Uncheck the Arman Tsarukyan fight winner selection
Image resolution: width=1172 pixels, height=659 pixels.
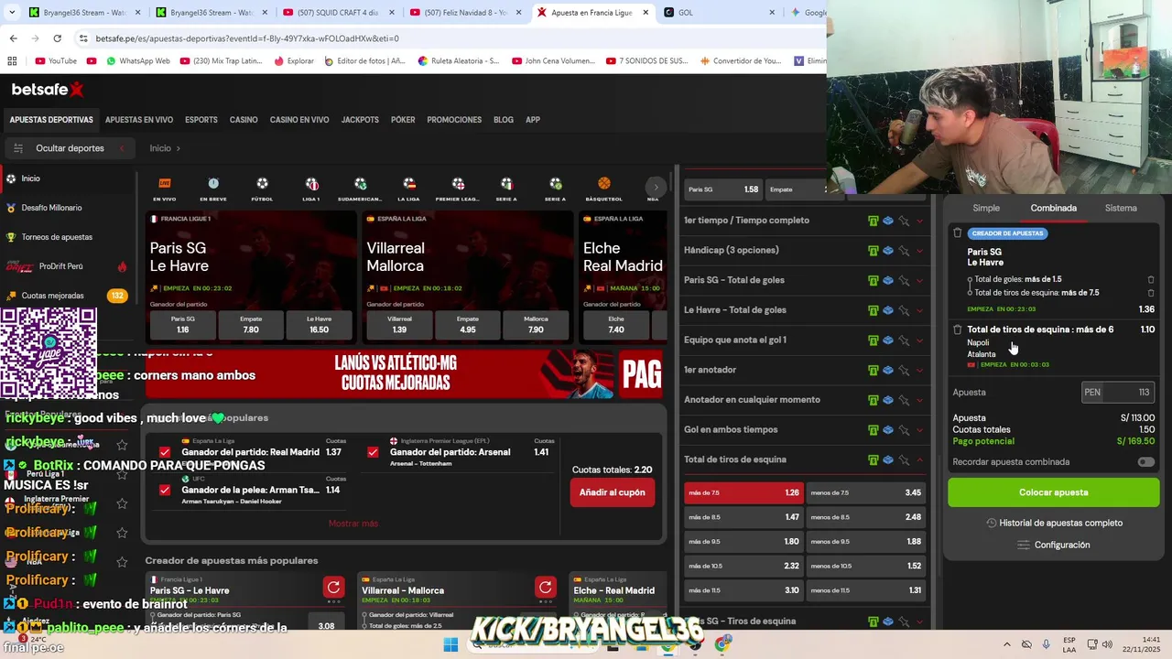(165, 491)
